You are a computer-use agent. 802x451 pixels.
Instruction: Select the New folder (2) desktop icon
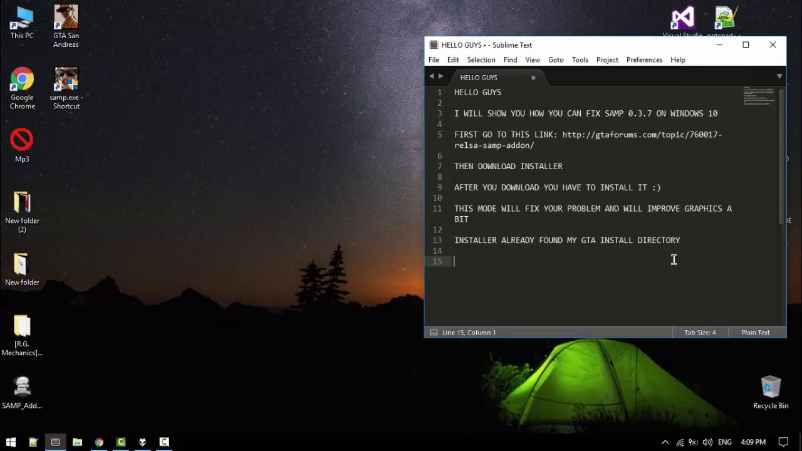click(22, 212)
